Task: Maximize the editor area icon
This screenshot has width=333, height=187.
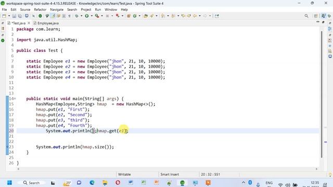Action: (x=323, y=22)
